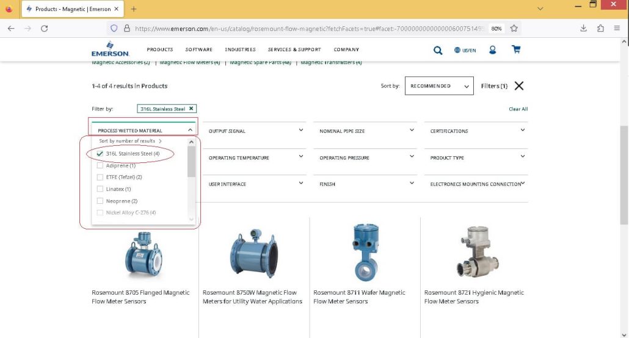Screen dimensions: 629x338
Task: Click Firefox app icon in title bar
Action: point(9,9)
